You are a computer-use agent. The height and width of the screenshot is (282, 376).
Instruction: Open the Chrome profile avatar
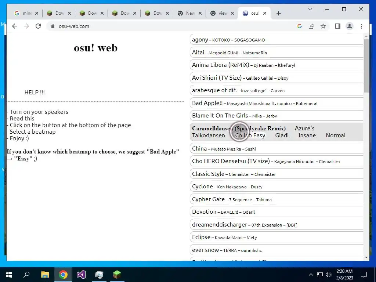click(x=350, y=26)
